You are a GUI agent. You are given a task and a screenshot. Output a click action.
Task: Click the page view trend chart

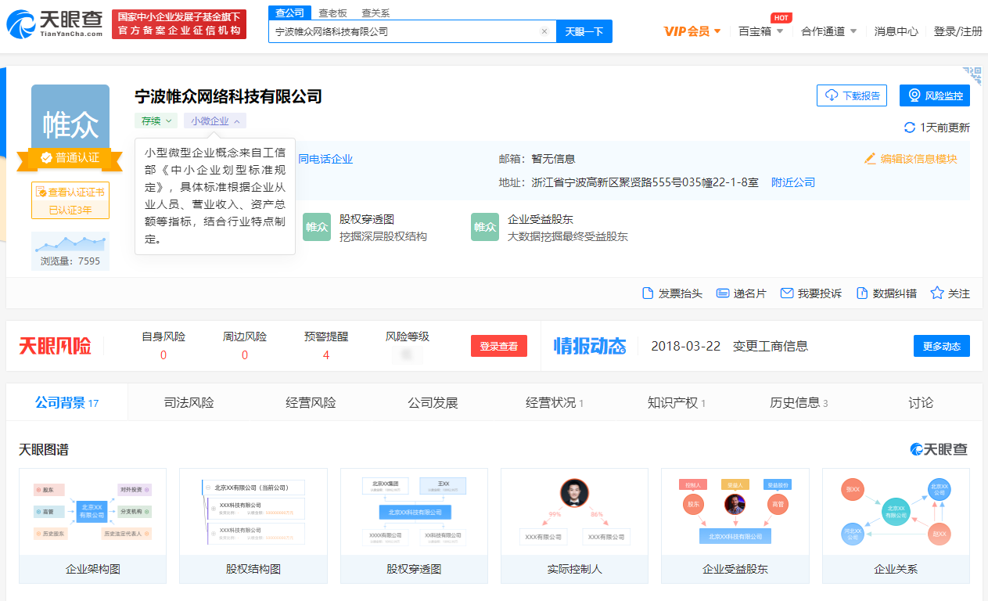point(70,243)
